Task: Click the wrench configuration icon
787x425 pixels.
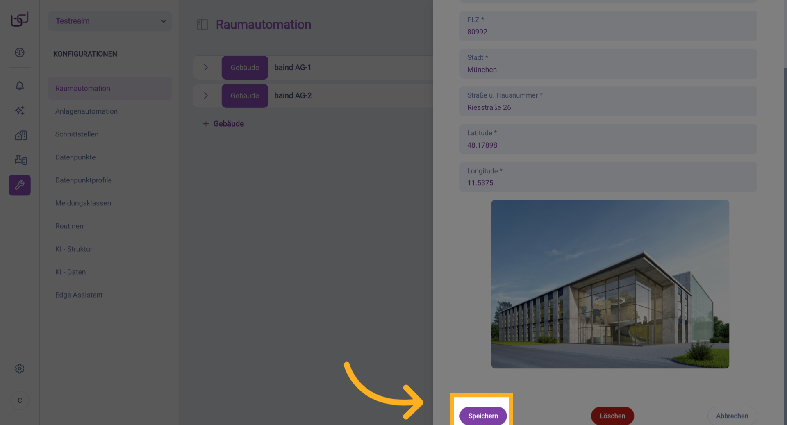Action: (20, 185)
